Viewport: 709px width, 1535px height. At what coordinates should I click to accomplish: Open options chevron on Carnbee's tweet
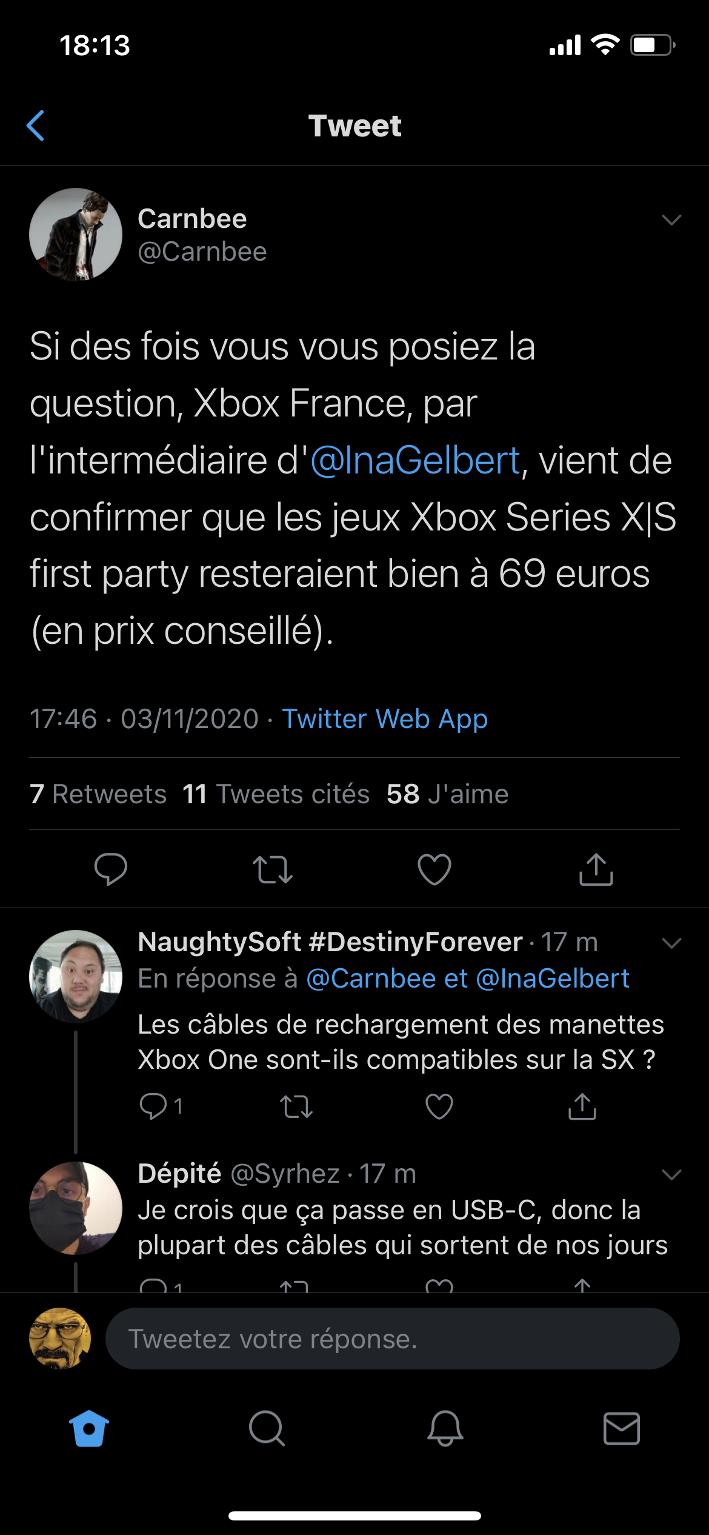[671, 219]
